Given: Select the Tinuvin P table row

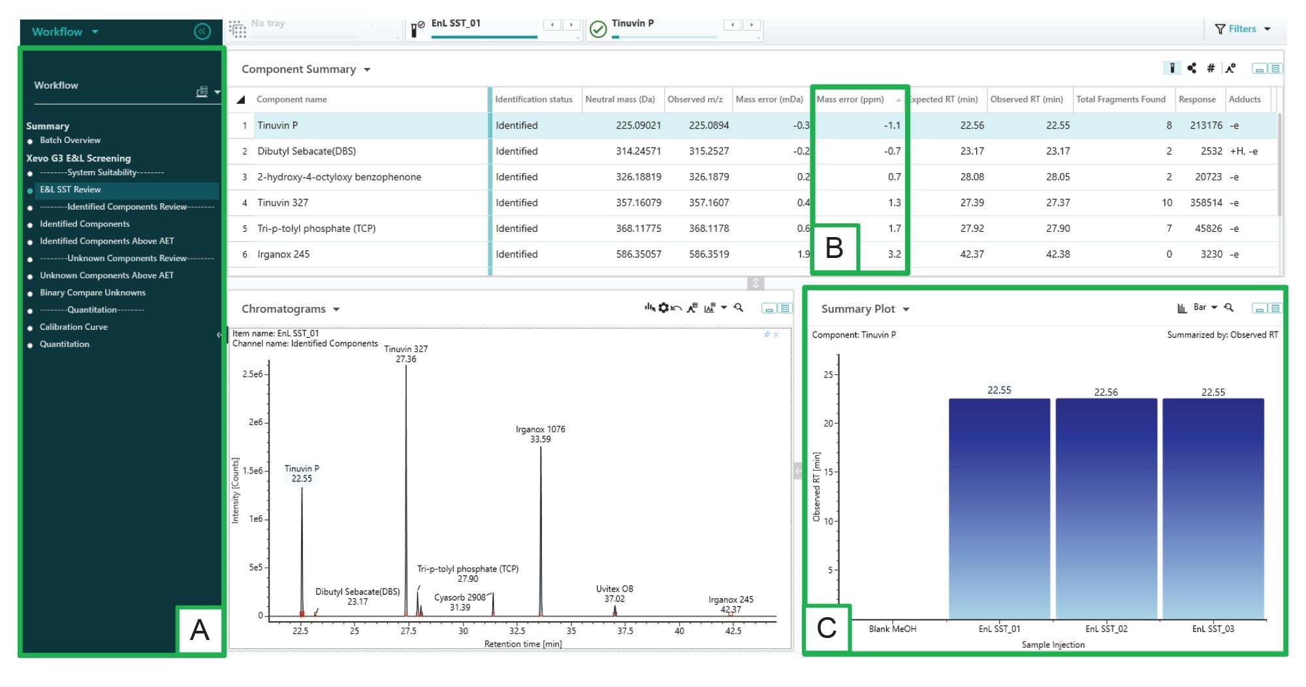Looking at the screenshot, I should pos(752,125).
